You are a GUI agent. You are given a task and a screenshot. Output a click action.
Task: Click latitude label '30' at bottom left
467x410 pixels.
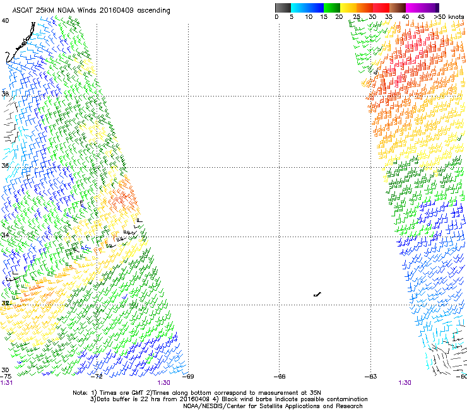pyautogui.click(x=5, y=370)
